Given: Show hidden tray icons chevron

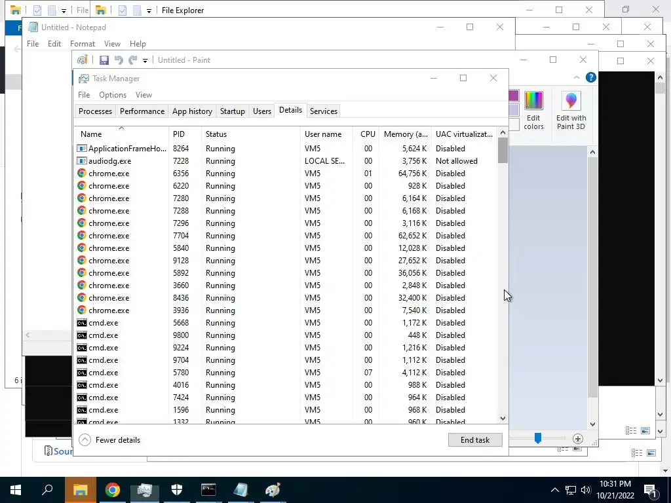Looking at the screenshot, I should point(554,490).
